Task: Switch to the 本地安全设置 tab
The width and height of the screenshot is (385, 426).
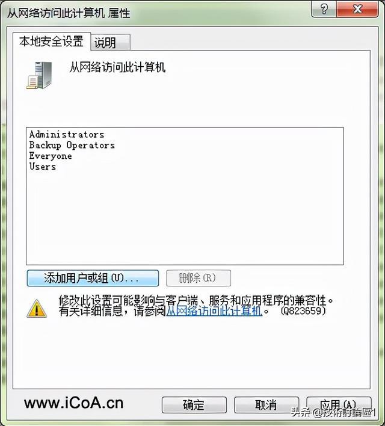Action: click(x=51, y=42)
